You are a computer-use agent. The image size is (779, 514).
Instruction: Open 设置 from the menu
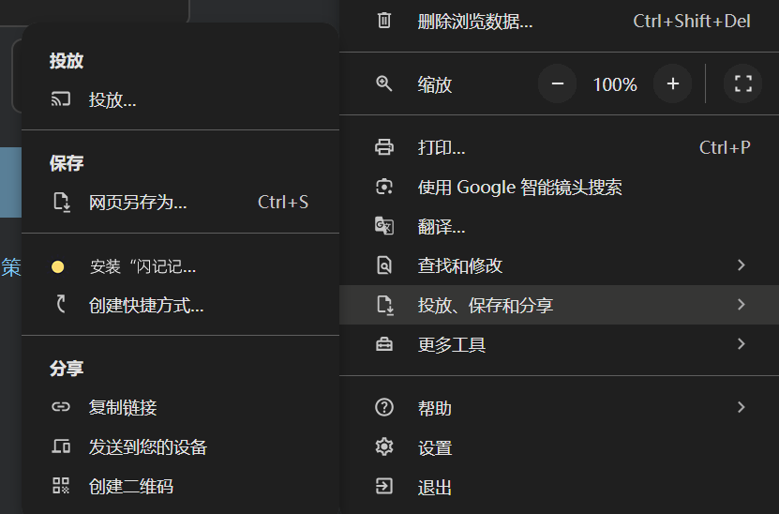tap(435, 448)
